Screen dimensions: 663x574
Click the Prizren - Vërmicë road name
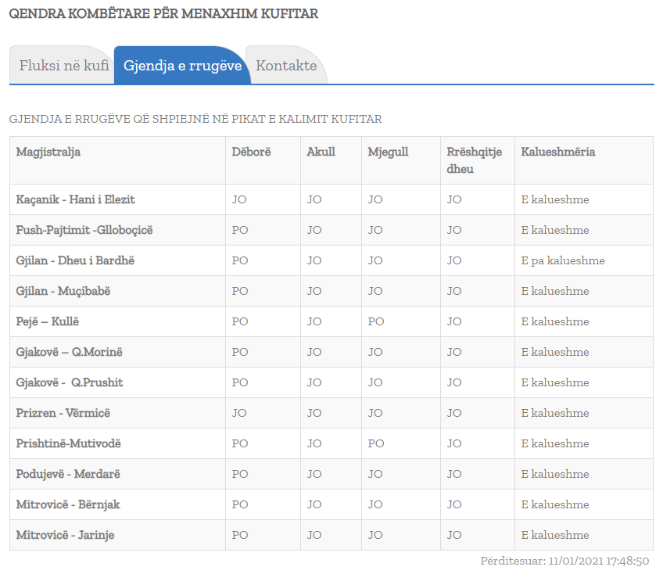tap(63, 413)
